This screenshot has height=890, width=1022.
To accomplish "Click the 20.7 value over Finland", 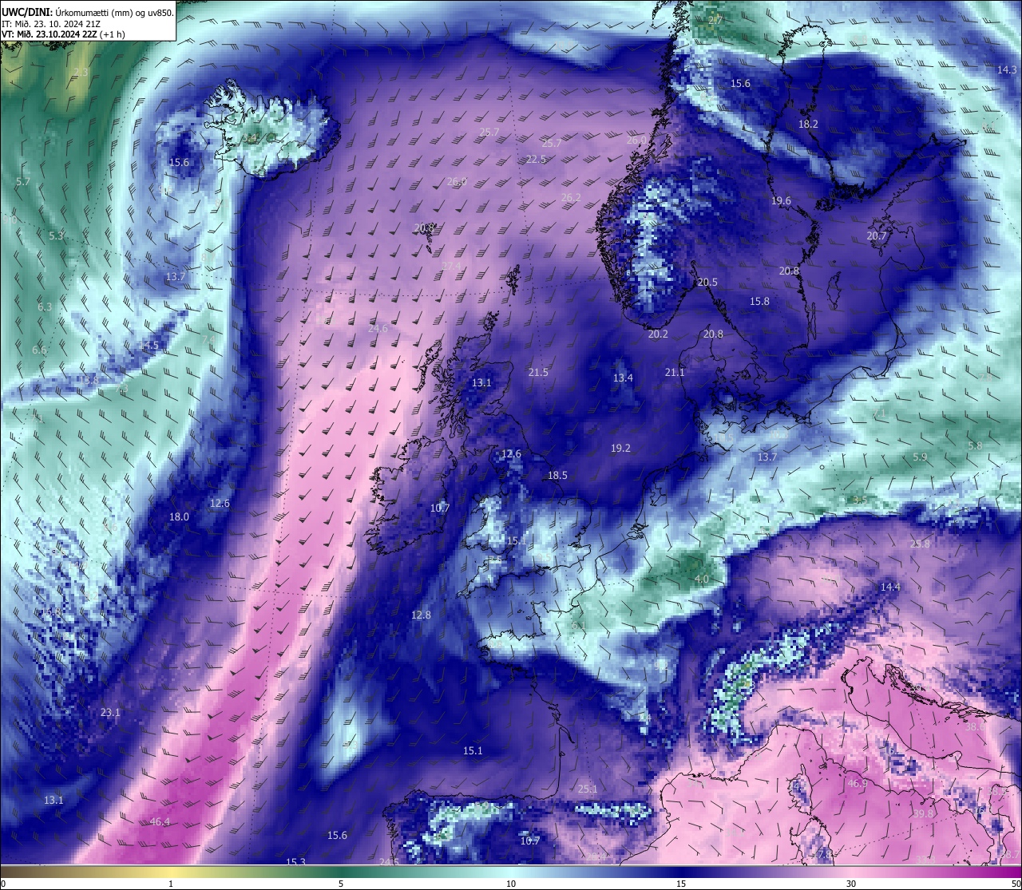I will pyautogui.click(x=877, y=236).
